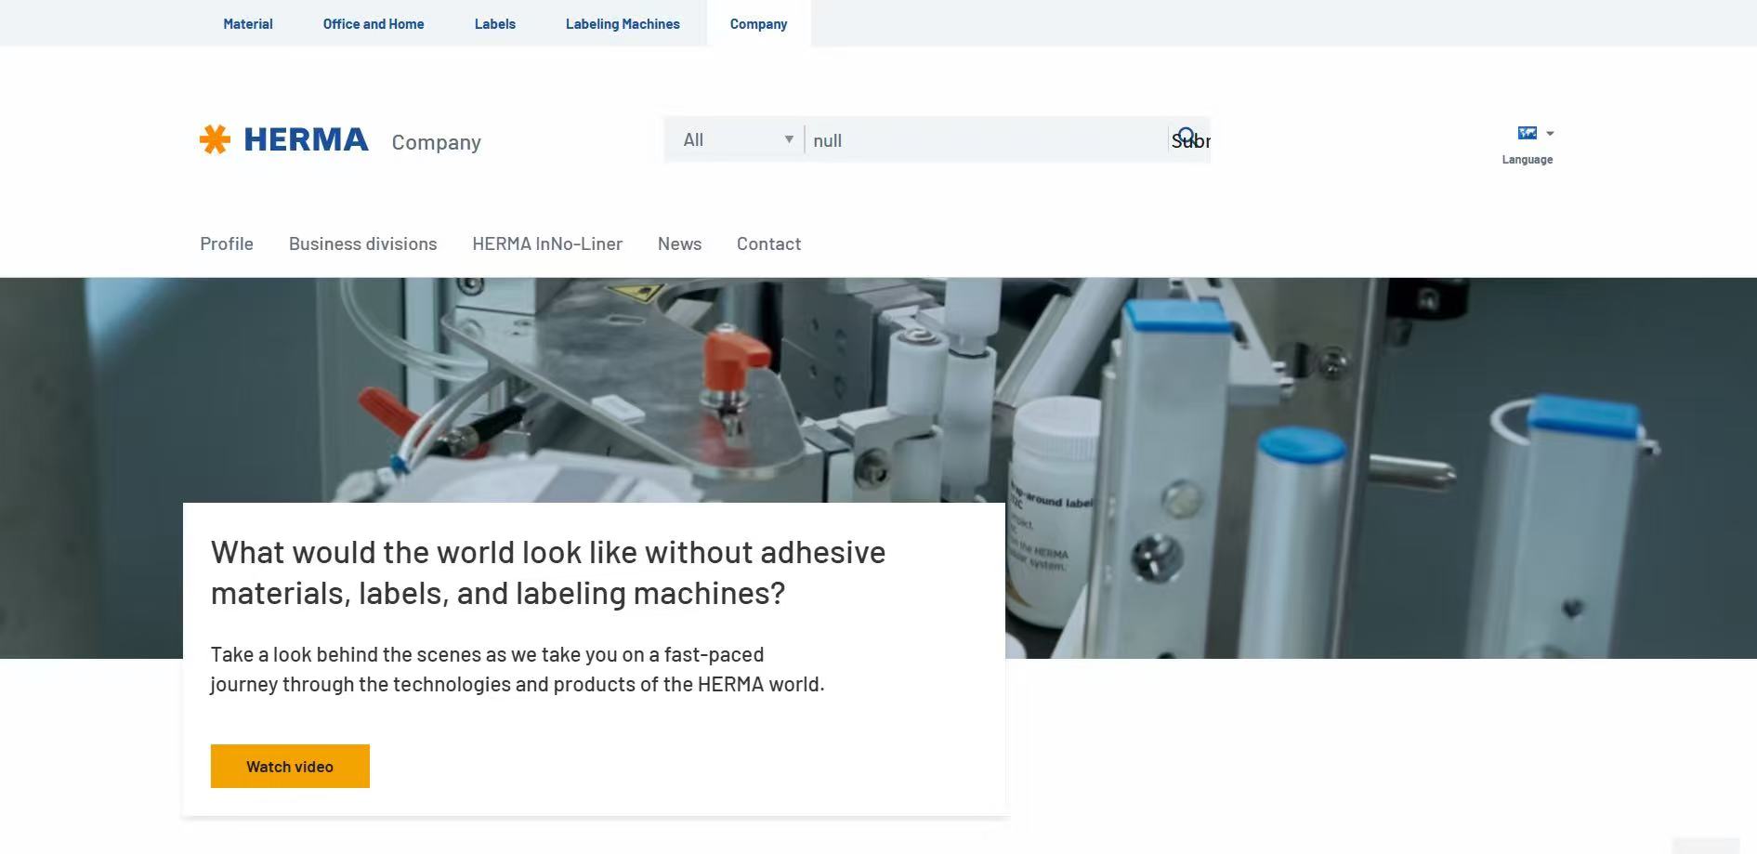Click the Company label beside logo
Viewport: 1757px width, 854px height.
point(436,142)
